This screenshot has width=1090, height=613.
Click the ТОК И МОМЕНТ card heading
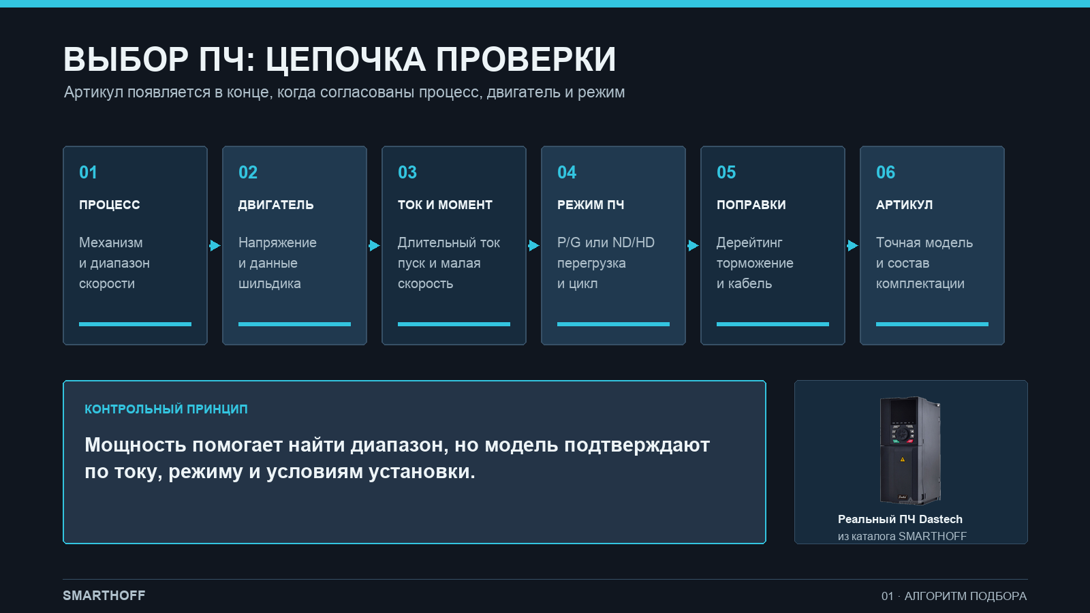coord(445,205)
